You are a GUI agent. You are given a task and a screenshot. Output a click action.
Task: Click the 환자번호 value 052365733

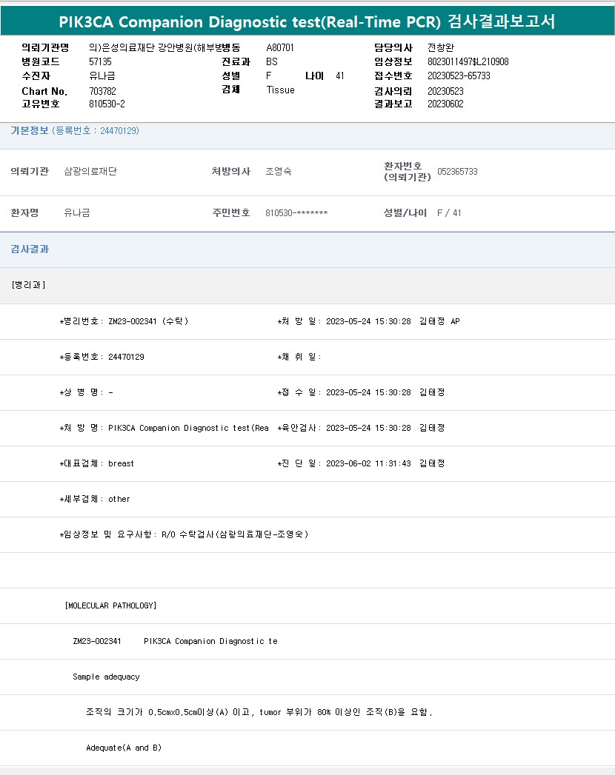pyautogui.click(x=457, y=172)
